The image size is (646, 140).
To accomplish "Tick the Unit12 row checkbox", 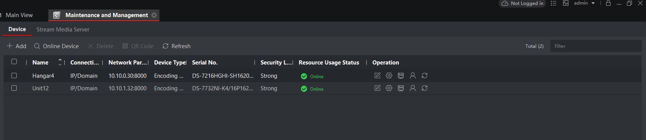I will [14, 88].
